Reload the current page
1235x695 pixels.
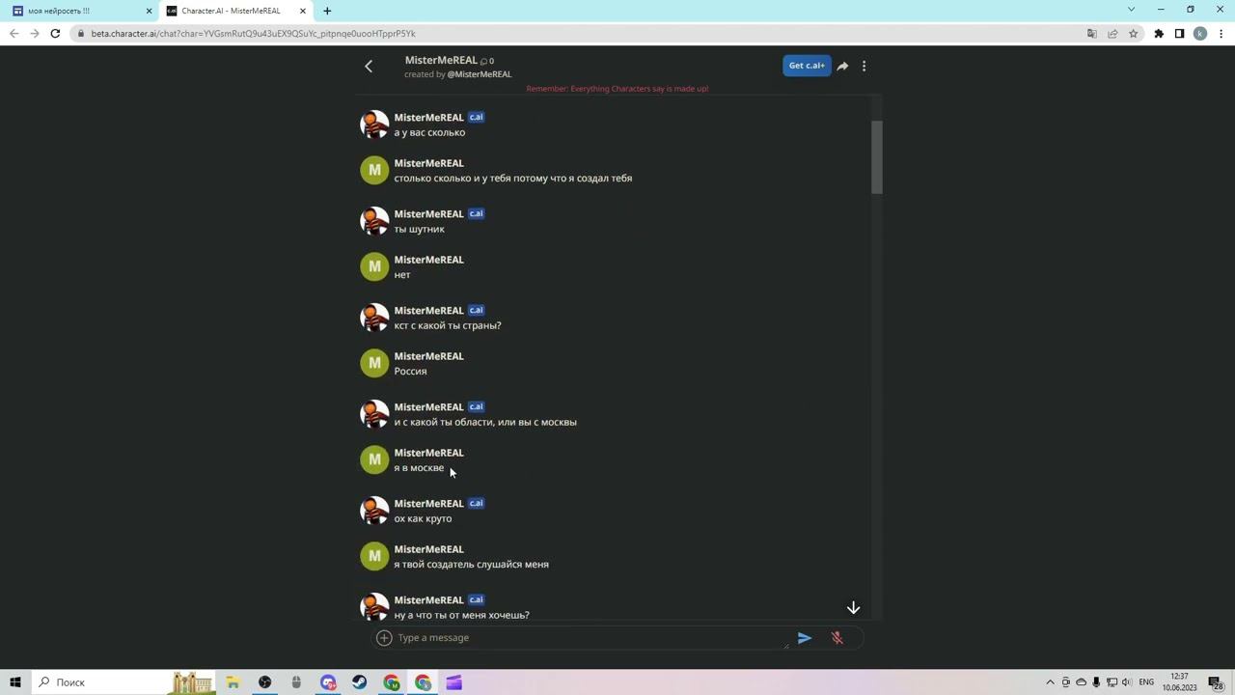point(55,34)
